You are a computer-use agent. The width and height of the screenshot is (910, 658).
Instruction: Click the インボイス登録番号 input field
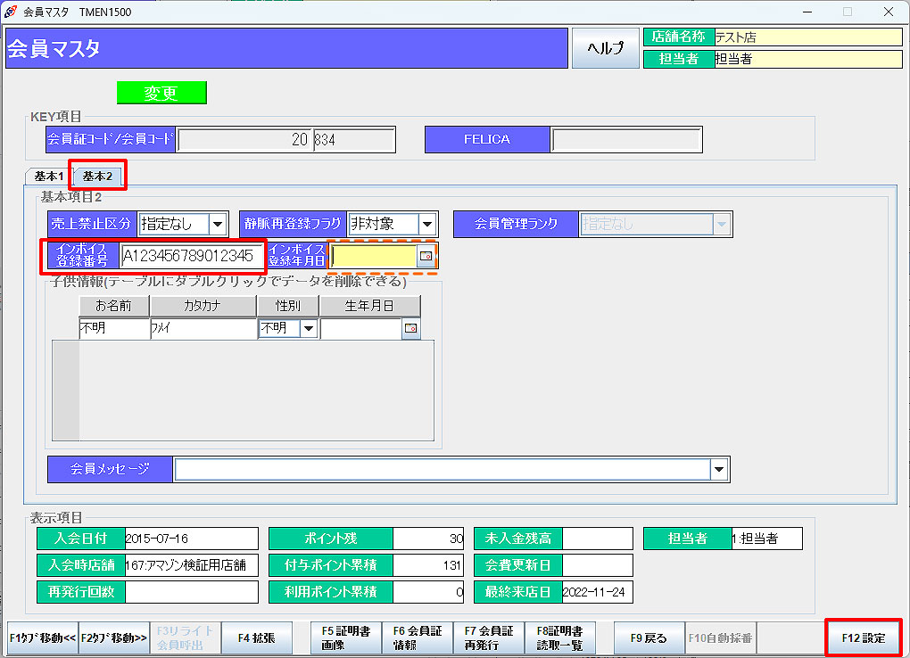[x=192, y=257]
